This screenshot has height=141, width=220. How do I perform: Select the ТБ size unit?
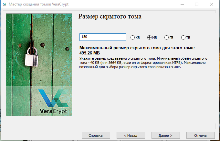(186, 37)
